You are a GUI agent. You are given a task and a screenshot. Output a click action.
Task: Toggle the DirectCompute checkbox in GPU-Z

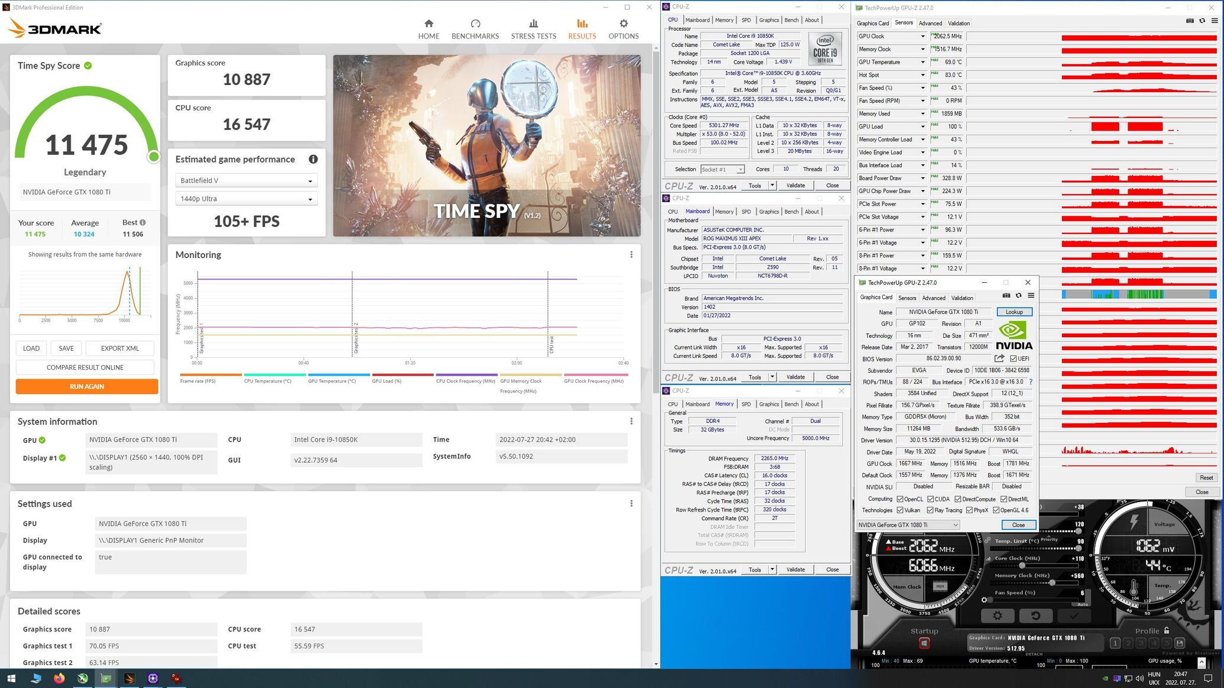click(x=958, y=499)
